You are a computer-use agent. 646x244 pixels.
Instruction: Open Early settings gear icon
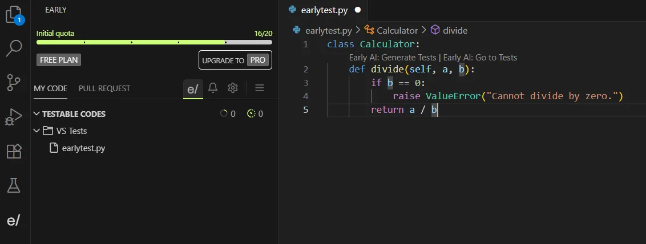(x=233, y=88)
